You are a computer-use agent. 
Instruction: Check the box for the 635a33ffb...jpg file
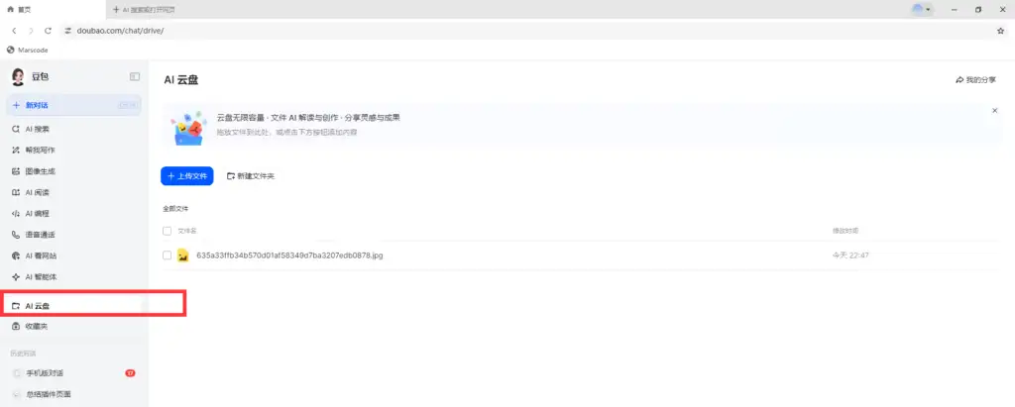point(167,255)
